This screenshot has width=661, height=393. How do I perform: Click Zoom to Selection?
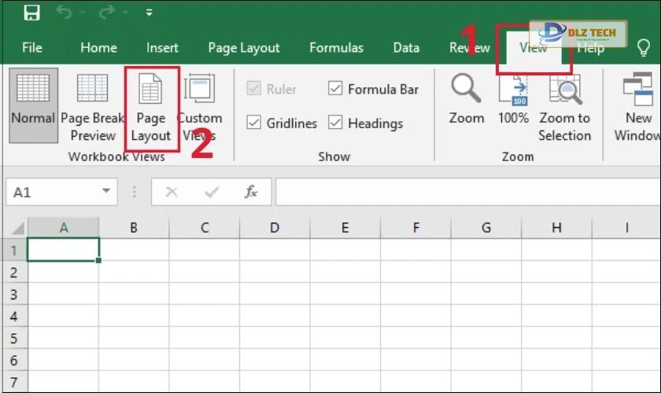coord(564,108)
